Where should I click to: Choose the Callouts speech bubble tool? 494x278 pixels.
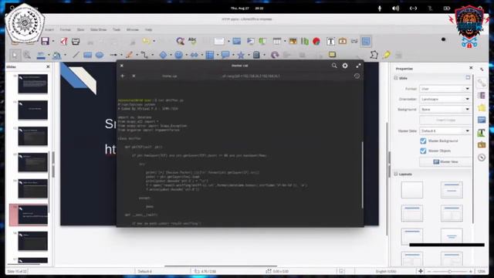[x=225, y=55]
